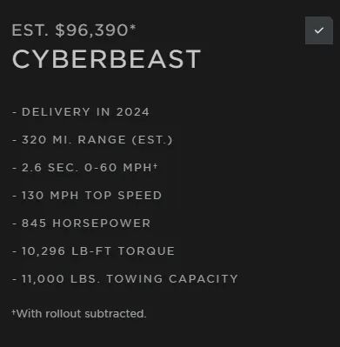Click the Delivery in 2024 line
This screenshot has height=347, width=340.
pos(81,112)
